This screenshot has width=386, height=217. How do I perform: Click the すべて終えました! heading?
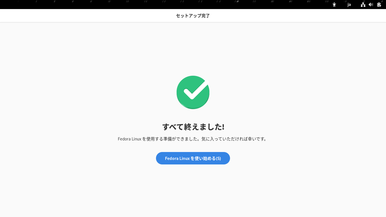(193, 127)
